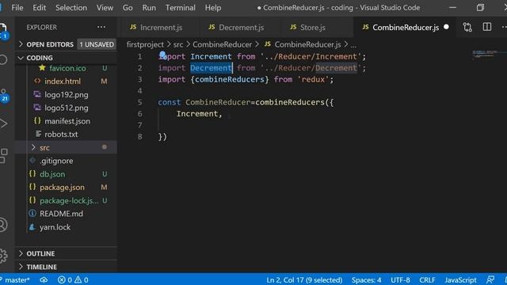Viewport: 507px width, 285px height.
Task: Open Explorer more actions ellipsis
Action: (101, 27)
